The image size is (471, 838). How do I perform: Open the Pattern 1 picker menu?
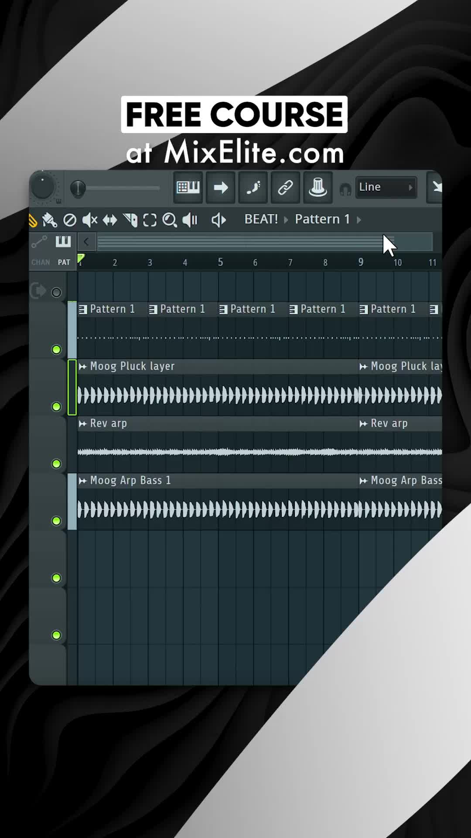pos(322,219)
